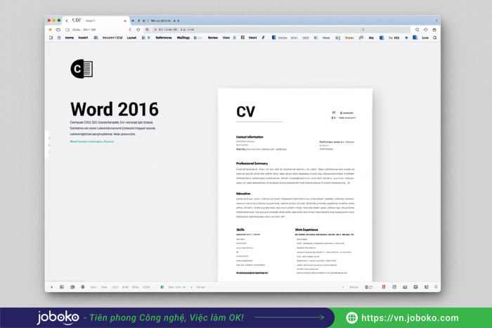This screenshot has height=328, width=492.
Task: Click the last icon at ribbon's right end
Action: [x=434, y=38]
